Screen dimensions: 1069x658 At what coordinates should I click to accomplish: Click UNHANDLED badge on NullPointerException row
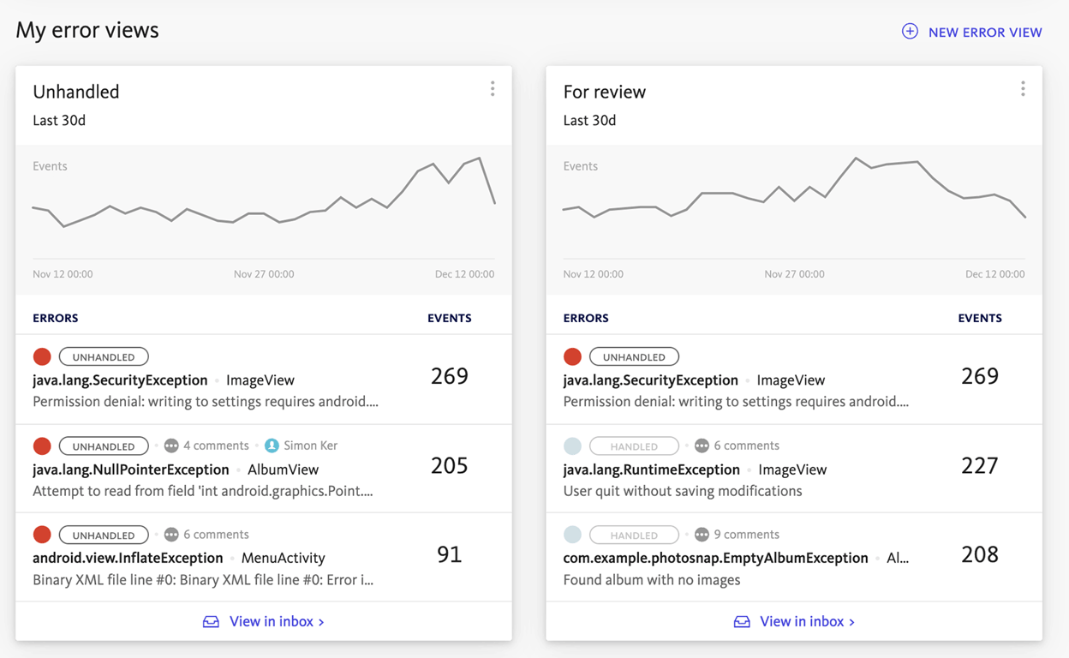[104, 446]
